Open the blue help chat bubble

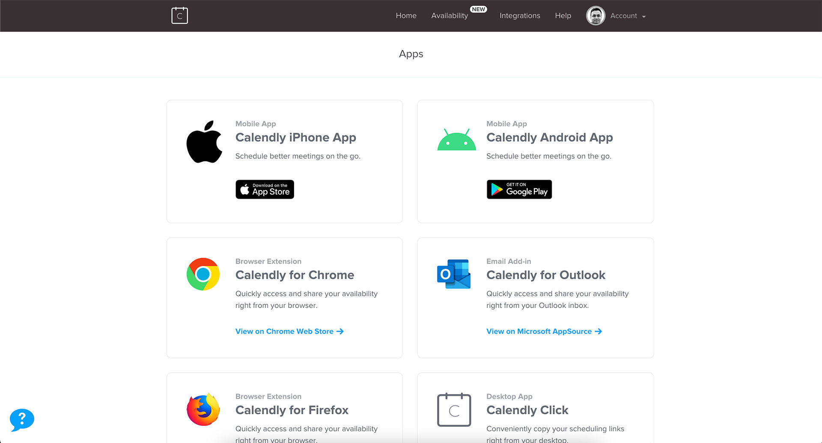click(x=22, y=419)
